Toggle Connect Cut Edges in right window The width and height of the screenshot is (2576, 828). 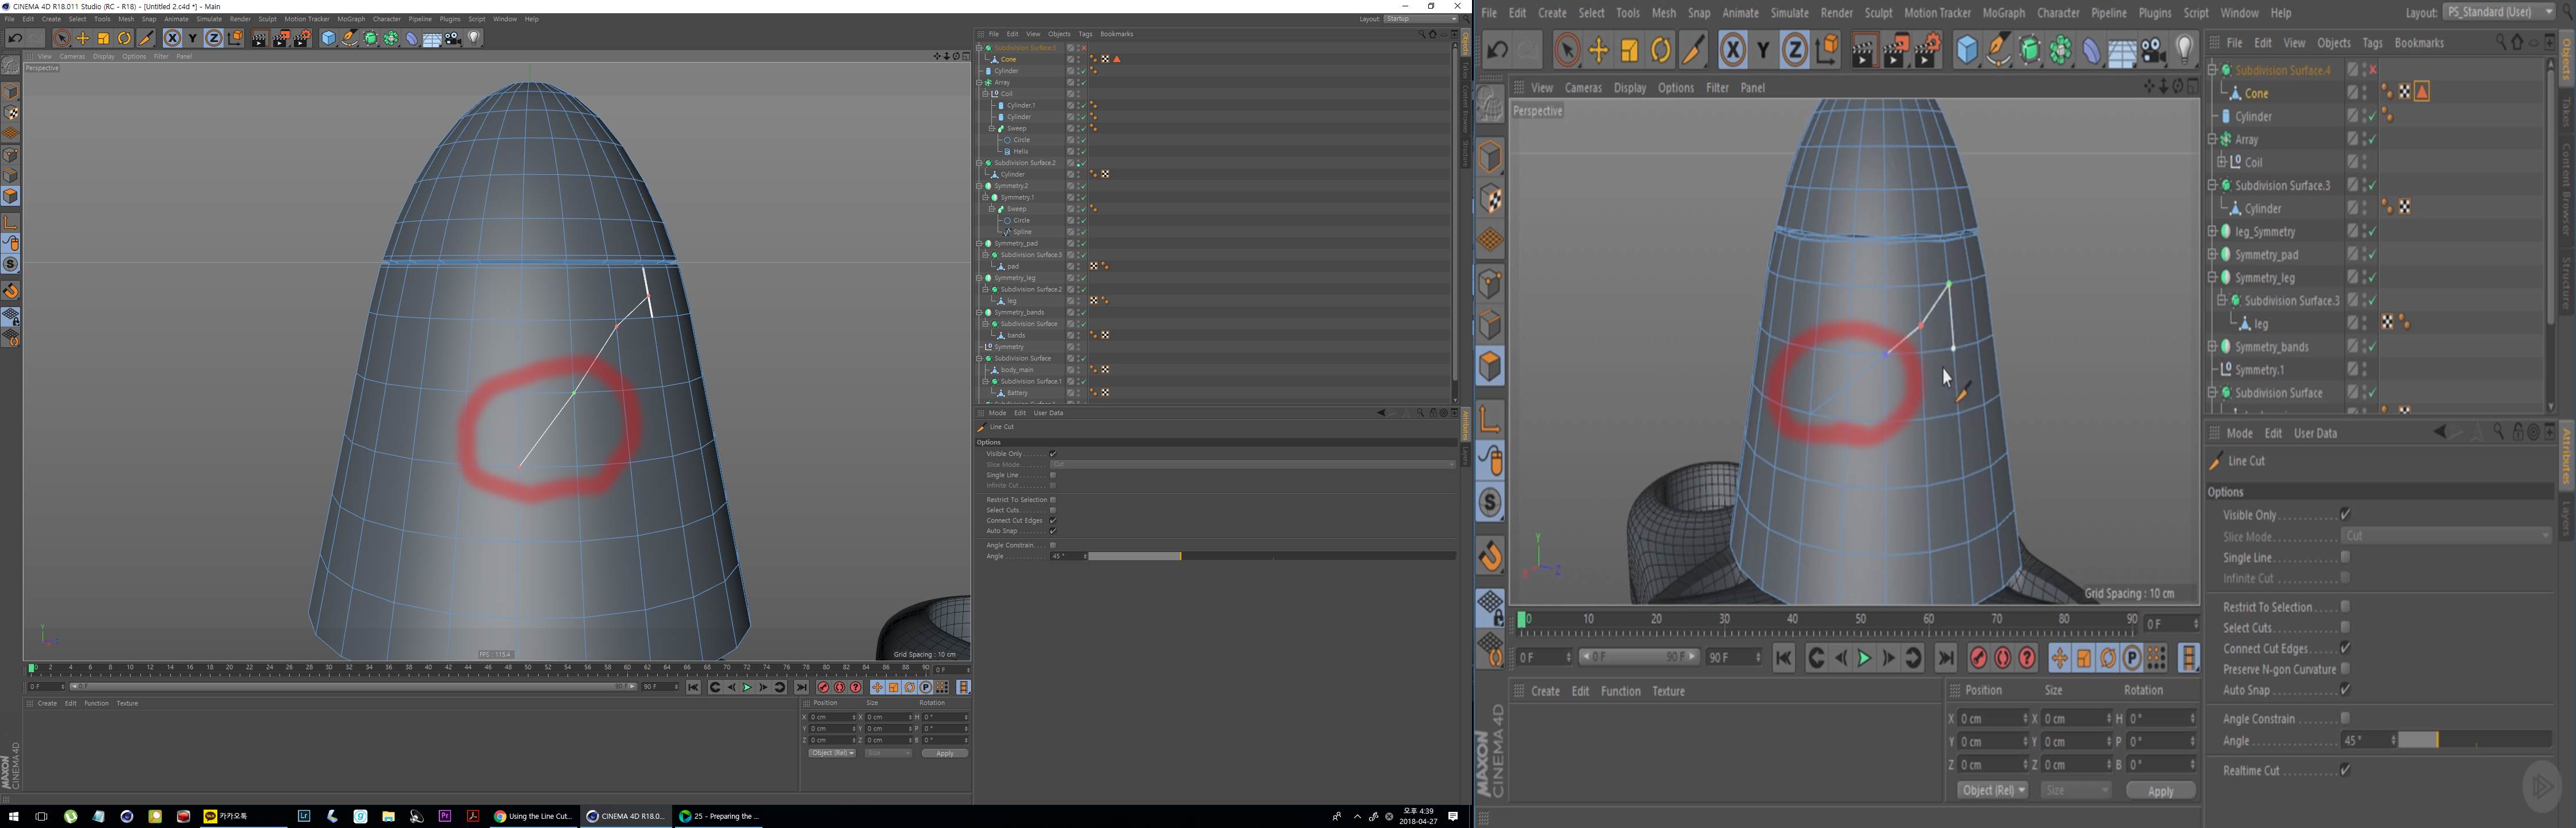click(2345, 649)
